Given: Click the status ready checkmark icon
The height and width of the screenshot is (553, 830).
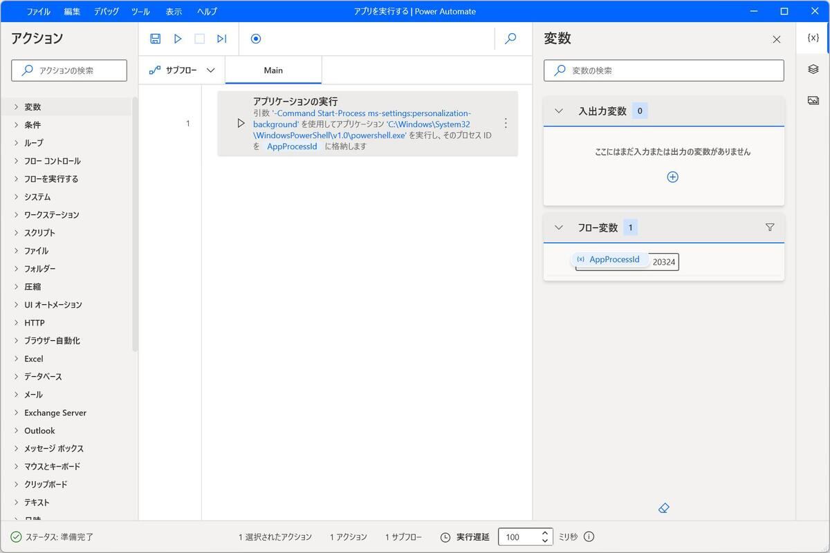Looking at the screenshot, I should point(16,537).
